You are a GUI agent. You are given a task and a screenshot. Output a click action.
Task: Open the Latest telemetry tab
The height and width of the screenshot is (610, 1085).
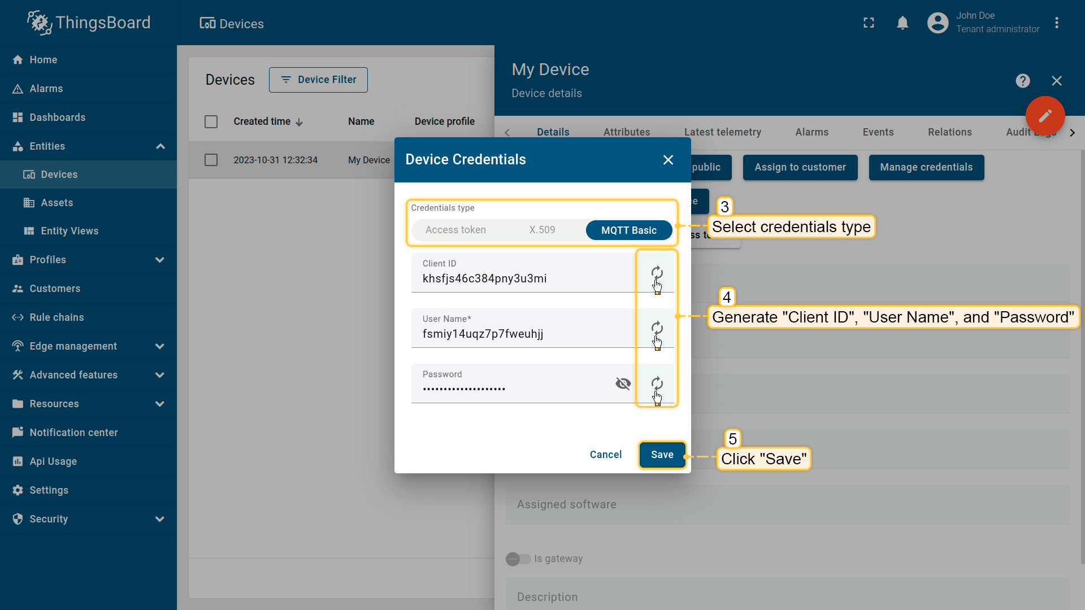click(x=722, y=132)
